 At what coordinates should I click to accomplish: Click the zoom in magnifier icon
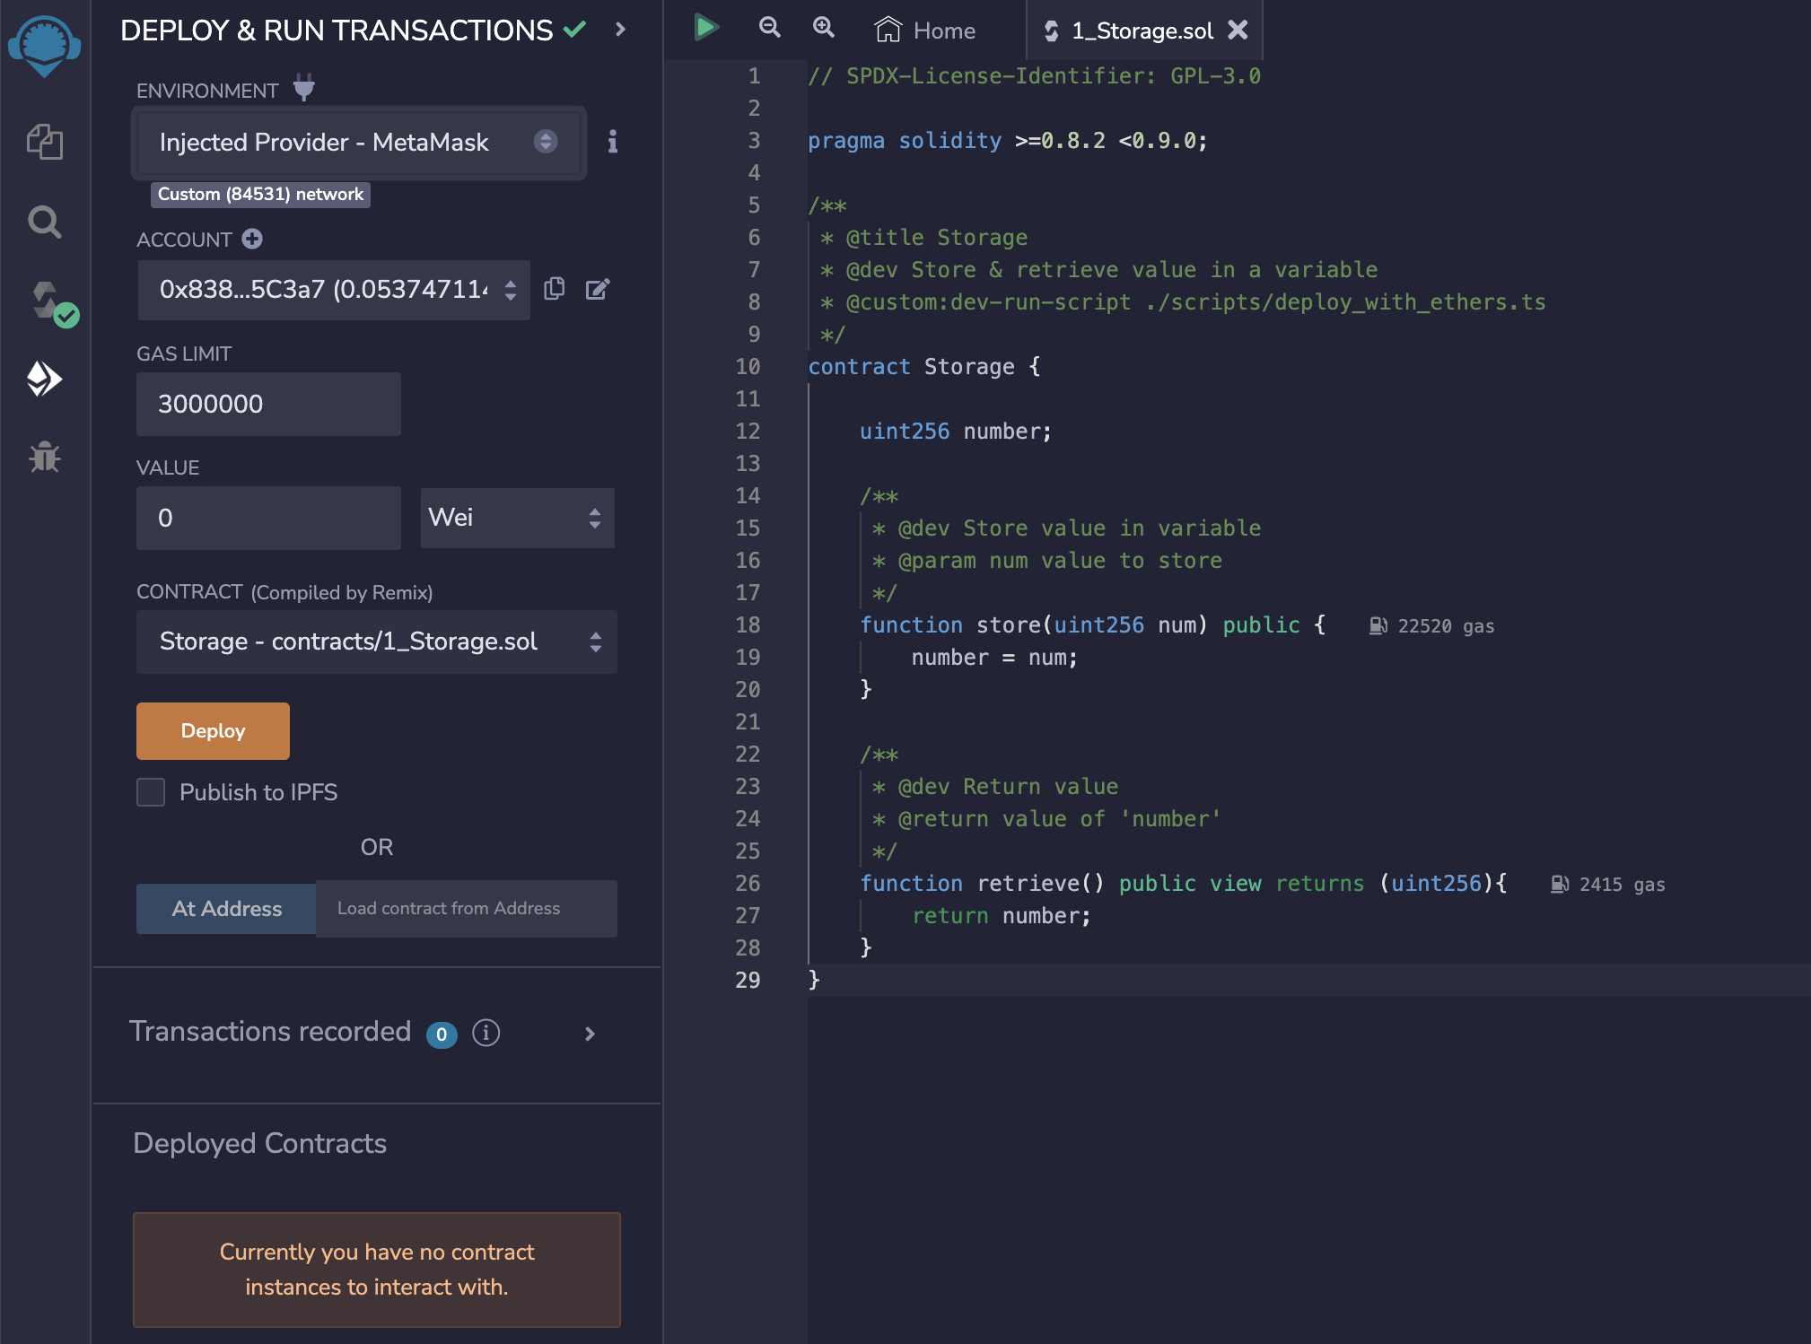[x=823, y=28]
